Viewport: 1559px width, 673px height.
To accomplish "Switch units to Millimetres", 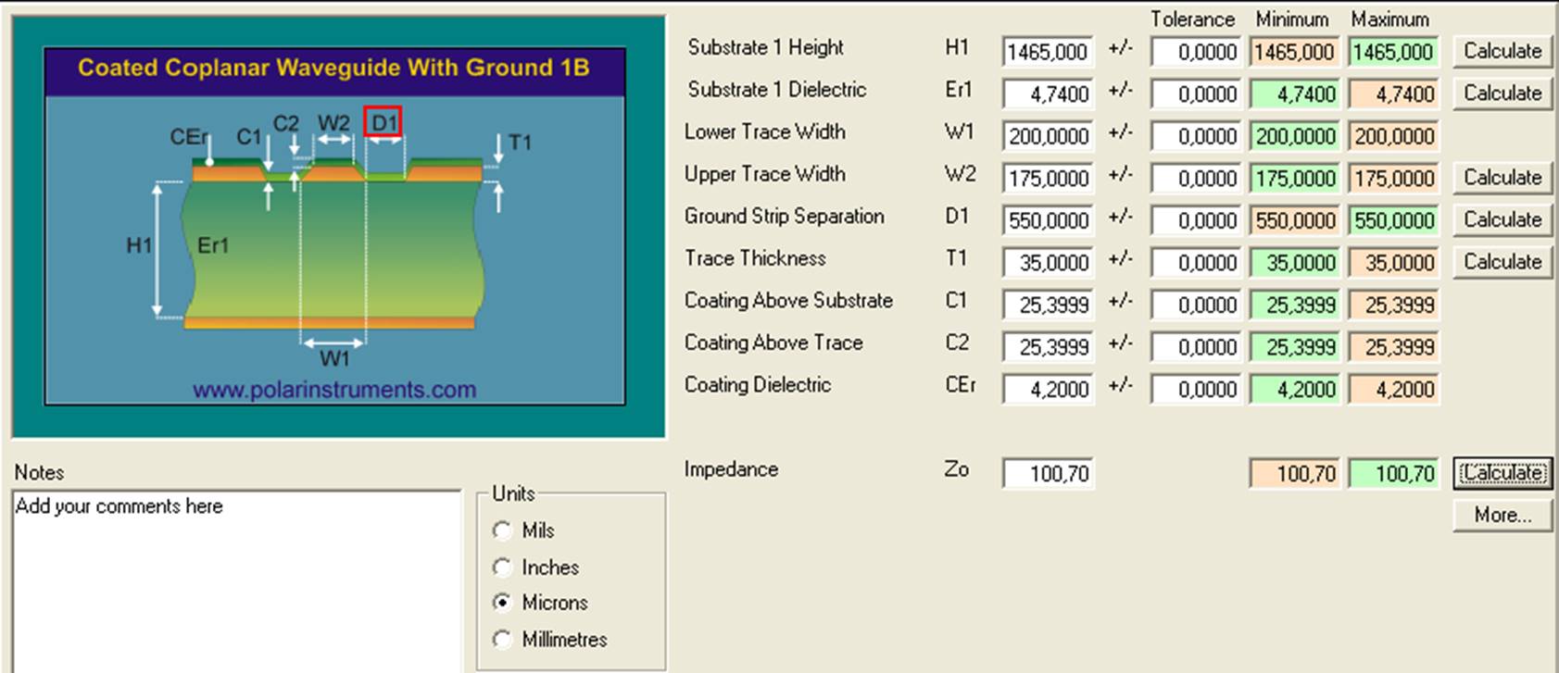I will [x=503, y=640].
